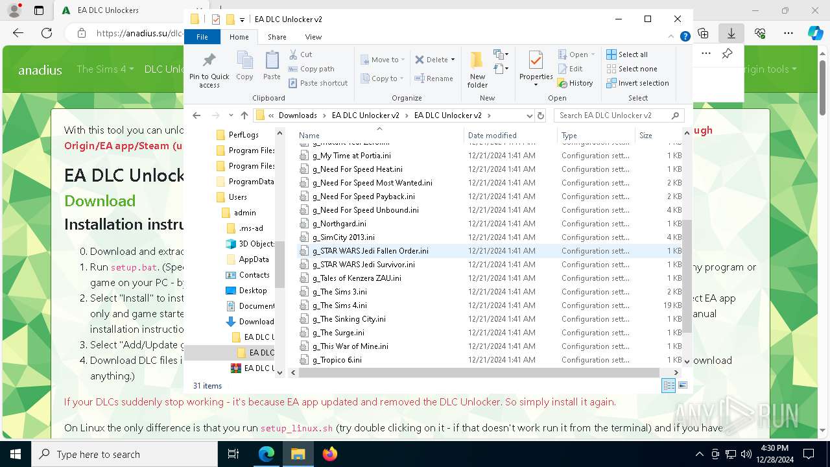Open the Copy to dropdown

point(383,78)
